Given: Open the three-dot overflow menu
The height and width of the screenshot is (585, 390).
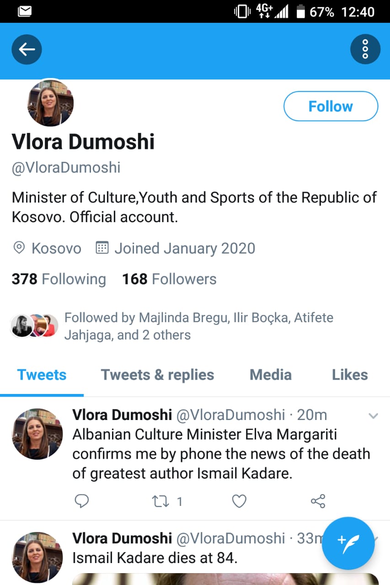Looking at the screenshot, I should coord(365,49).
